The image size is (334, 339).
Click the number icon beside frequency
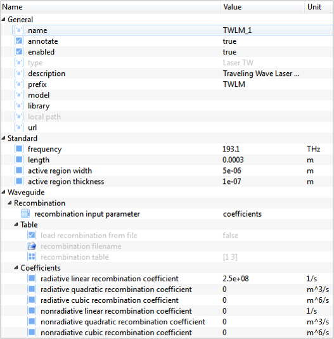tap(19, 149)
